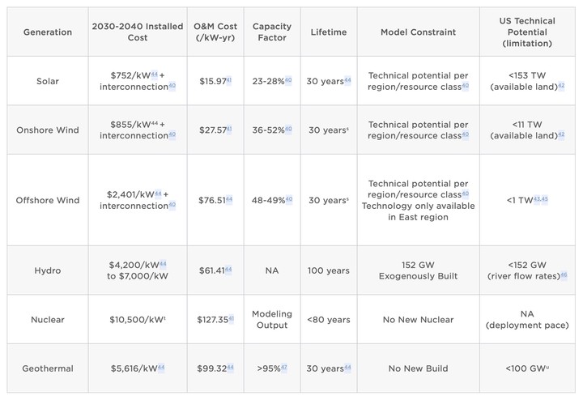The image size is (583, 400).
Task: Follow footnote 41 next to $27.57
Action: pyautogui.click(x=229, y=129)
